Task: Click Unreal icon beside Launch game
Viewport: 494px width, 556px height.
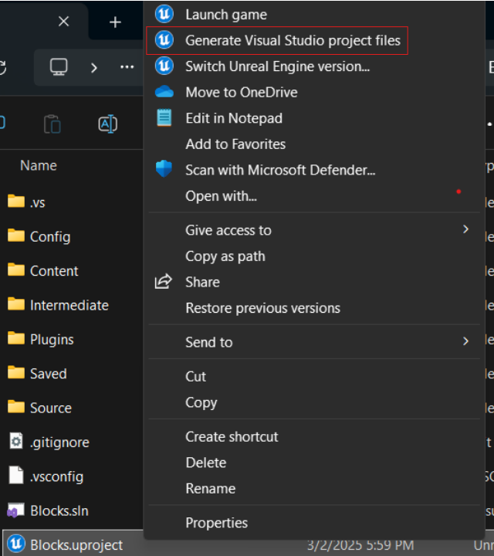Action: pyautogui.click(x=164, y=14)
